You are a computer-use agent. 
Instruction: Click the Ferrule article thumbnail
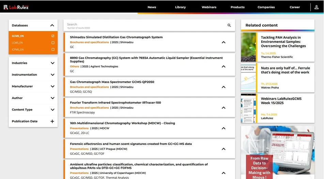(248, 78)
